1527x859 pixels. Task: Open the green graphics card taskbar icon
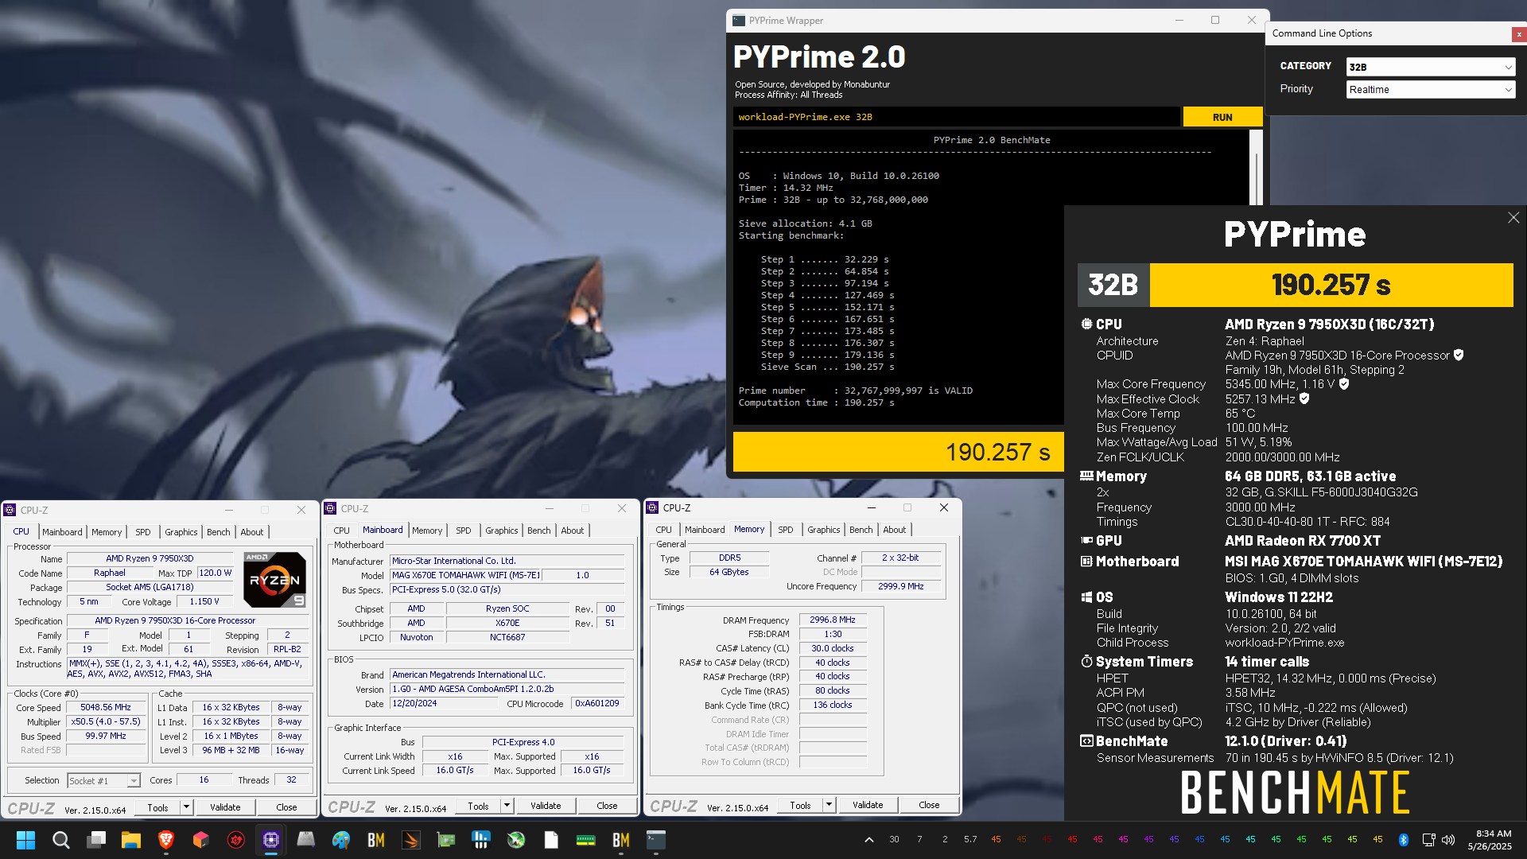click(446, 840)
